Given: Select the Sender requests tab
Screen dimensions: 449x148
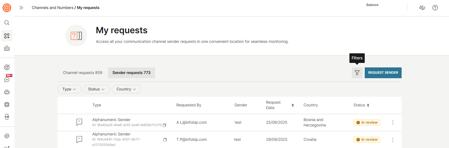Looking at the screenshot, I should (x=131, y=73).
